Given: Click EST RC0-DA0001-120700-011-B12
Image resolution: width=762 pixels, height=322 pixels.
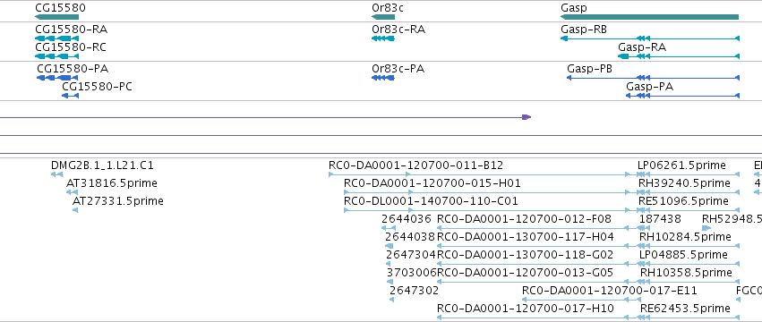Looking at the screenshot, I should (416, 165).
